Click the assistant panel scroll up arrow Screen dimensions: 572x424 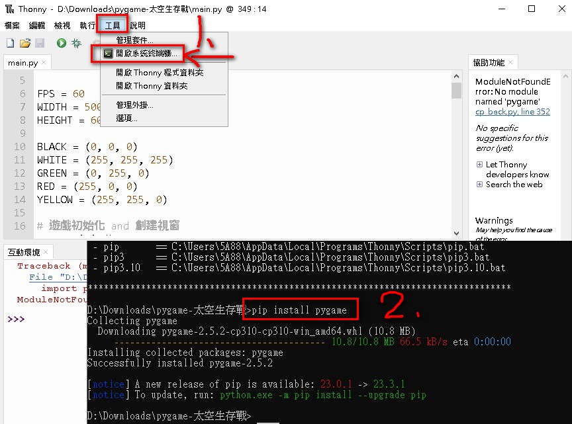565,76
